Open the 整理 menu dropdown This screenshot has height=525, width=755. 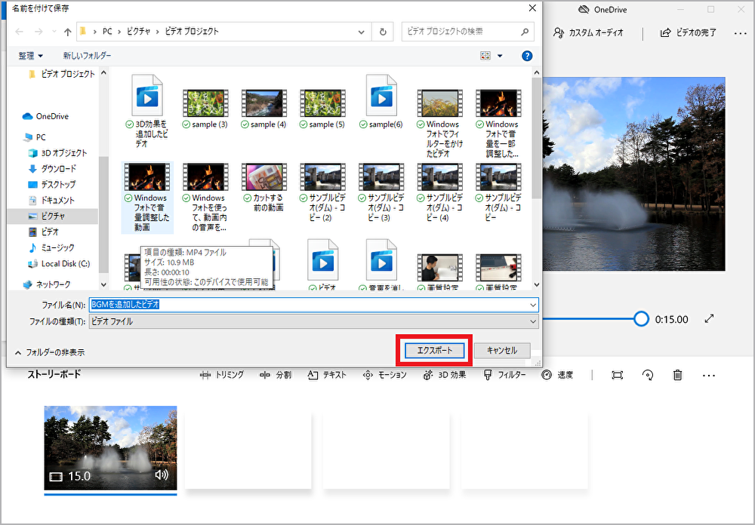30,55
